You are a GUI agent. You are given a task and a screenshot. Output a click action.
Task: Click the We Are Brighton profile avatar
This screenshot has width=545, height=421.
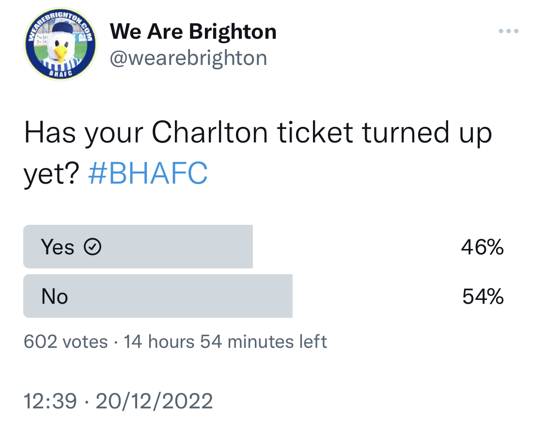click(61, 44)
